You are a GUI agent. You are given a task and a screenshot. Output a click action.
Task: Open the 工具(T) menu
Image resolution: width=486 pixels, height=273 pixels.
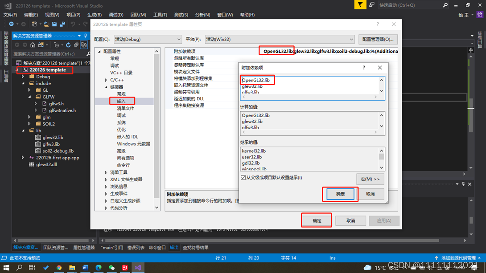[x=160, y=15]
